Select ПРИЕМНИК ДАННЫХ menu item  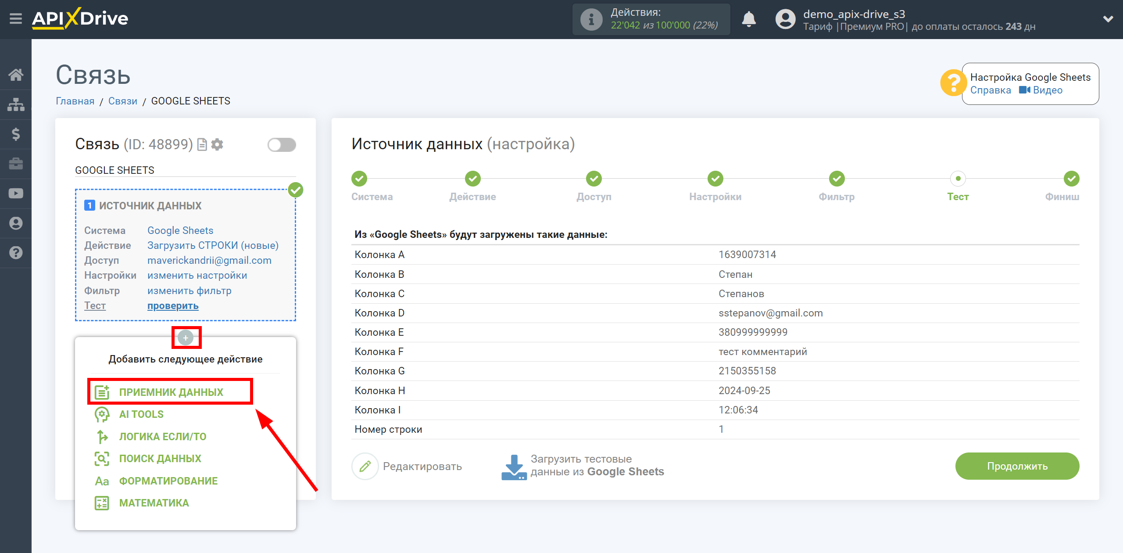170,392
